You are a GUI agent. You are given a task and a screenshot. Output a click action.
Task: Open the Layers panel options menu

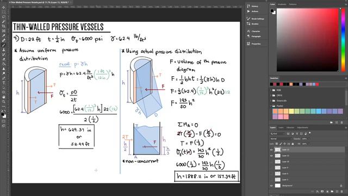click(346, 127)
